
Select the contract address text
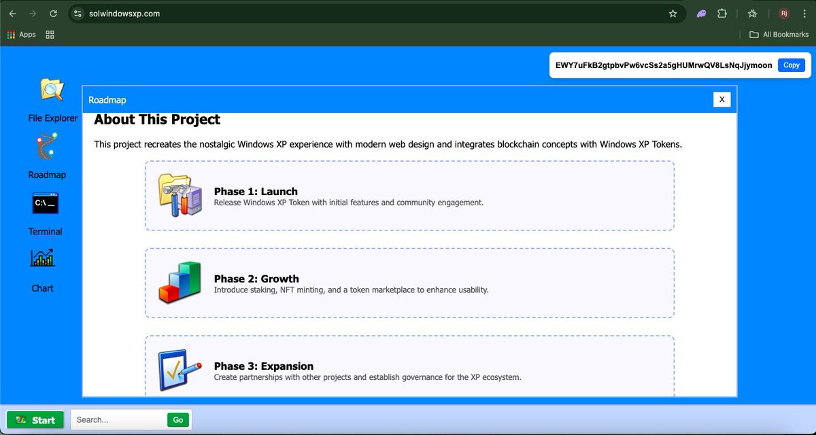(x=664, y=65)
